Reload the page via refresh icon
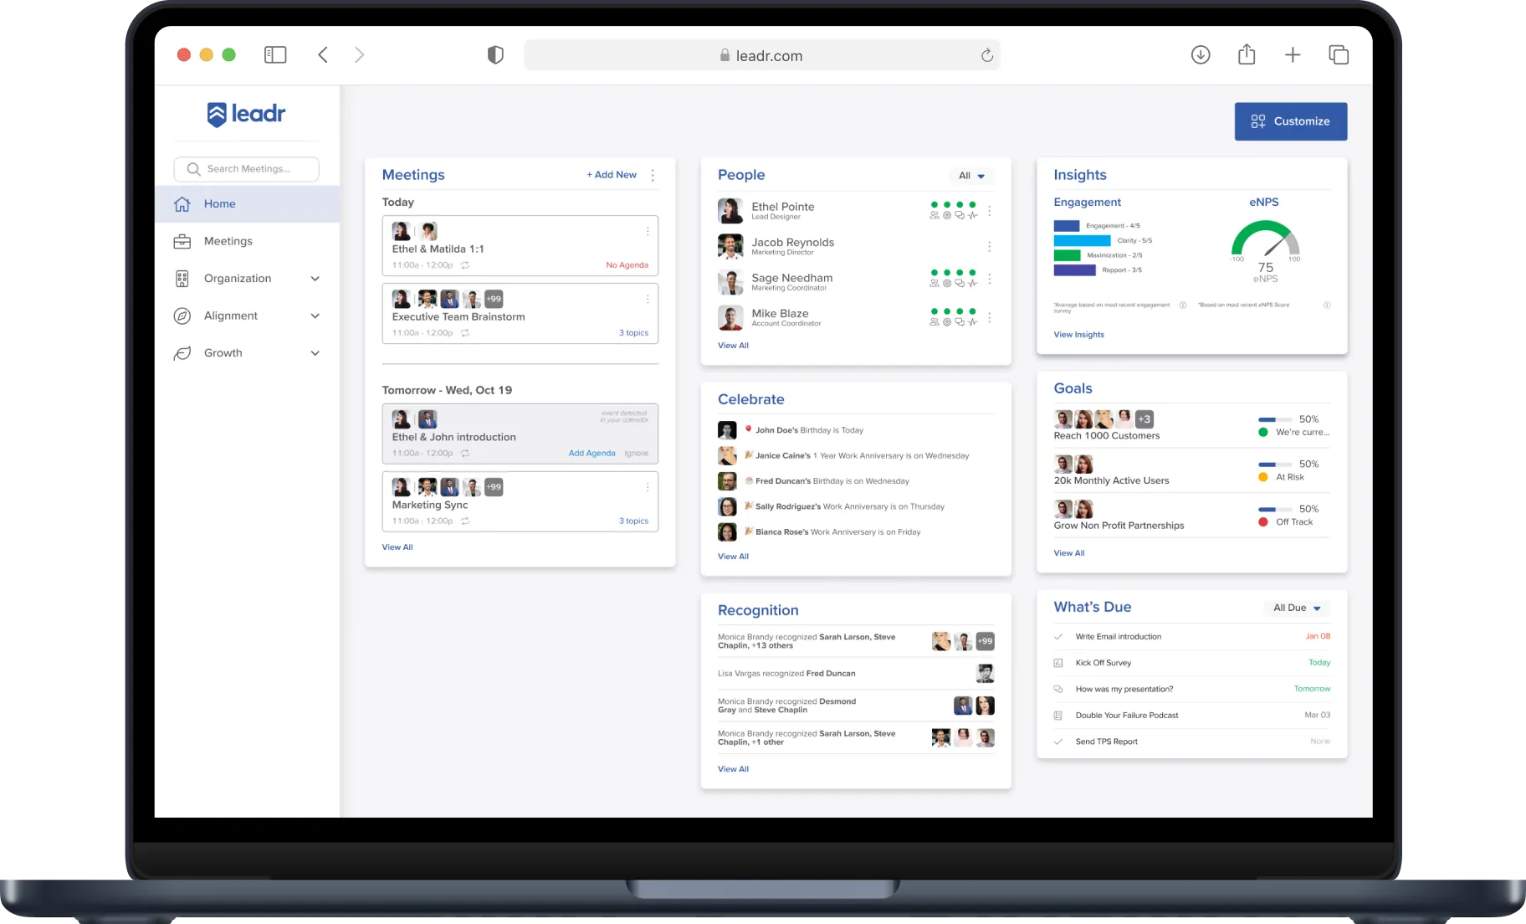The image size is (1526, 924). [x=987, y=55]
